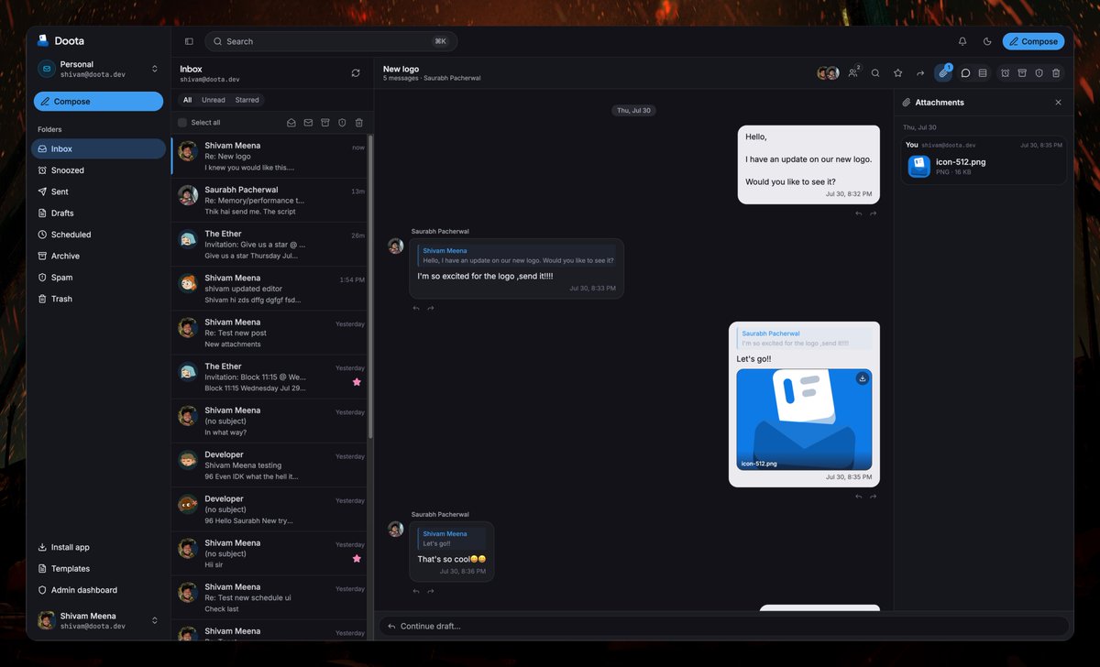Forward the 'That's so cool' message

coord(431,591)
